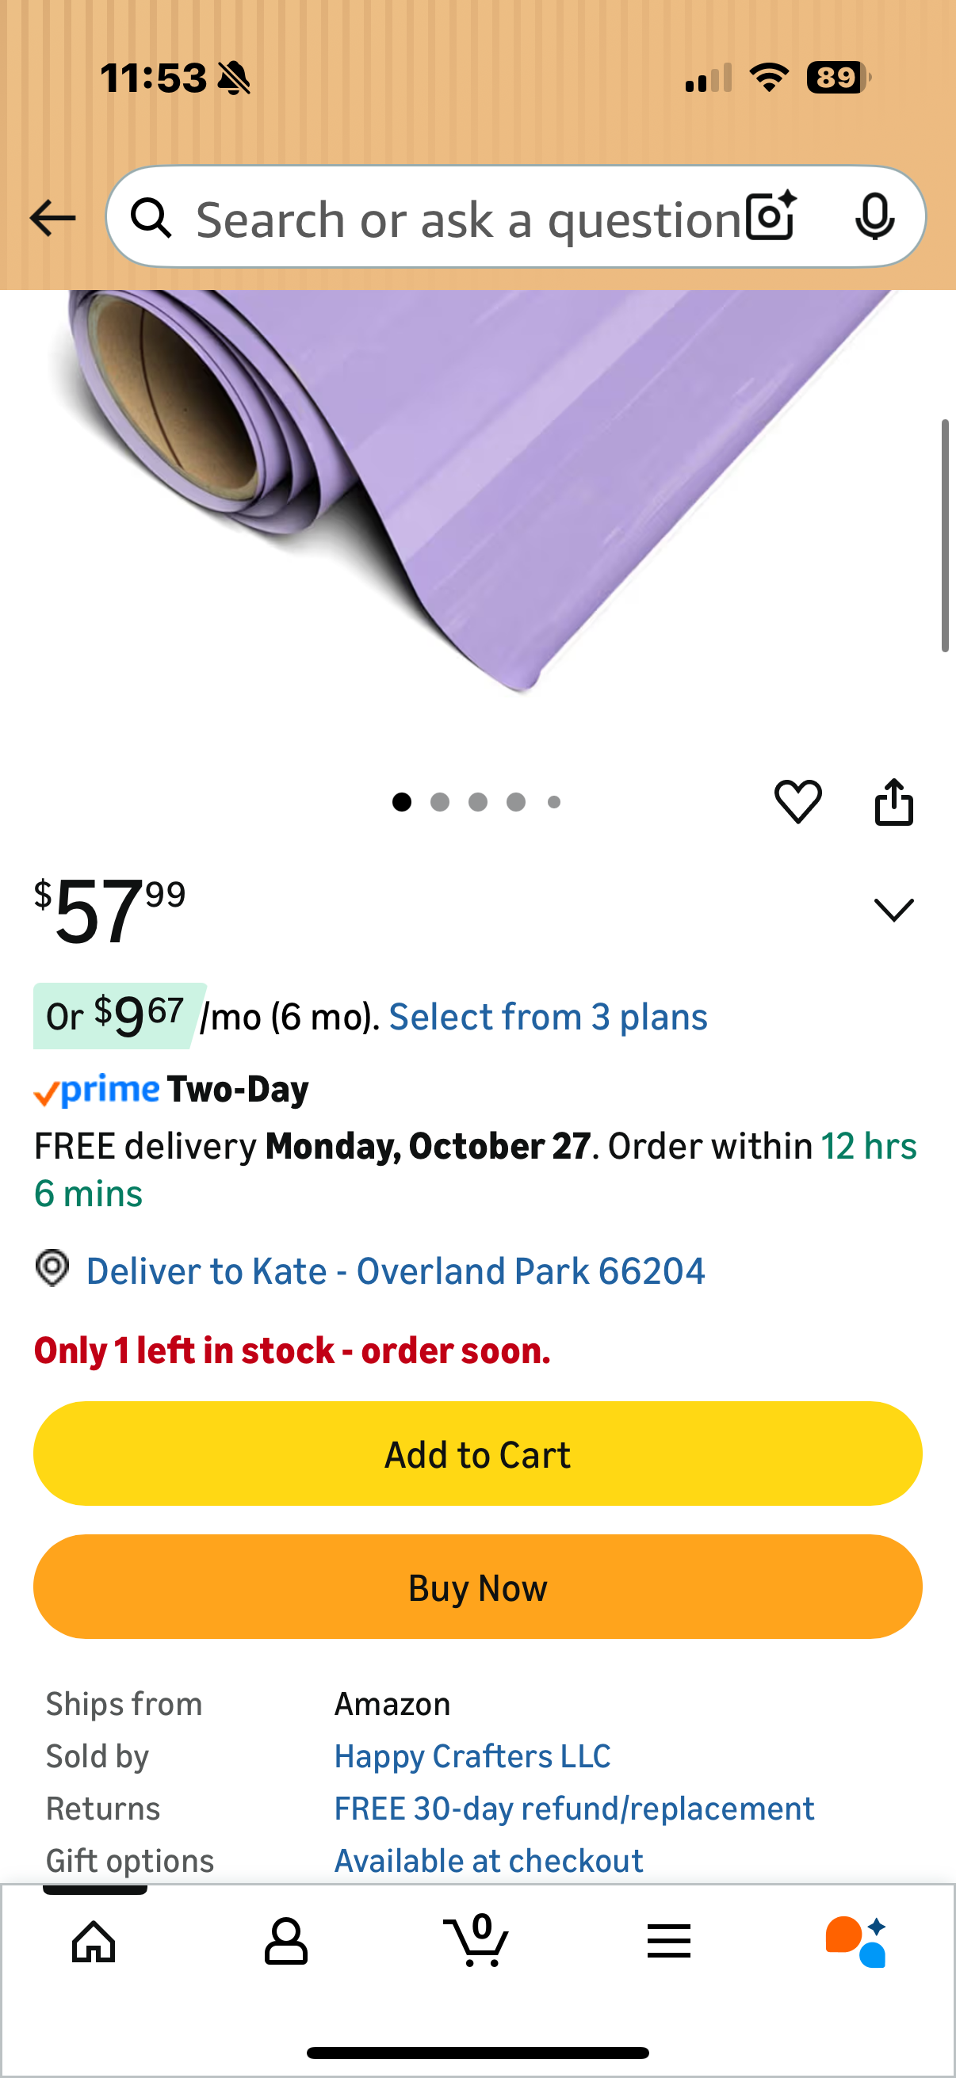Screen dimensions: 956x2078
Task: Tap the location pin next to delivery address
Action: [52, 1270]
